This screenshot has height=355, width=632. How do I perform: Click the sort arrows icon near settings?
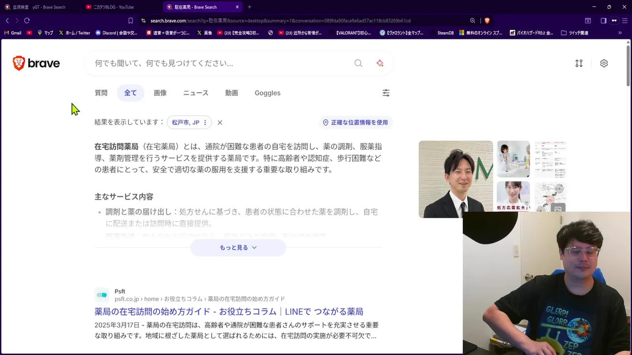(579, 63)
